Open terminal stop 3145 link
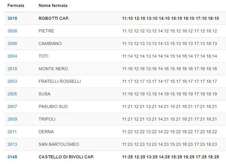The image size is (226, 166). click(12, 157)
